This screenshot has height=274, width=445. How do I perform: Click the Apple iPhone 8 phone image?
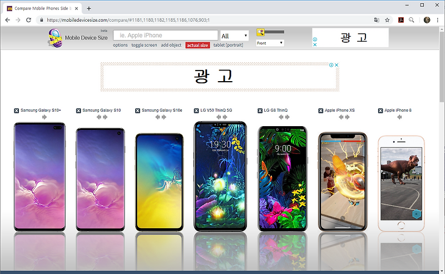tap(401, 183)
